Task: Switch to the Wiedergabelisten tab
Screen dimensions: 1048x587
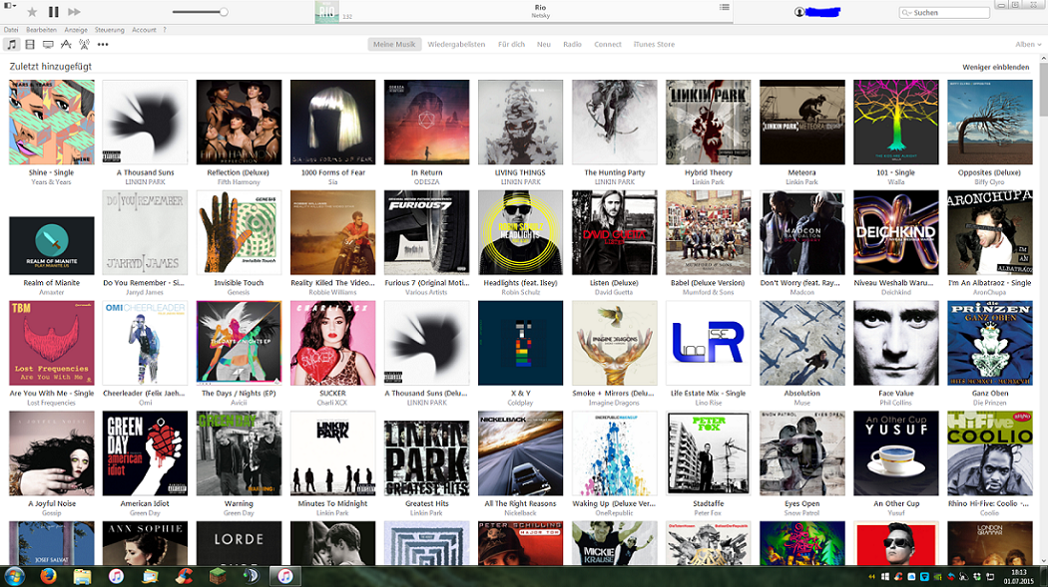Action: (456, 44)
